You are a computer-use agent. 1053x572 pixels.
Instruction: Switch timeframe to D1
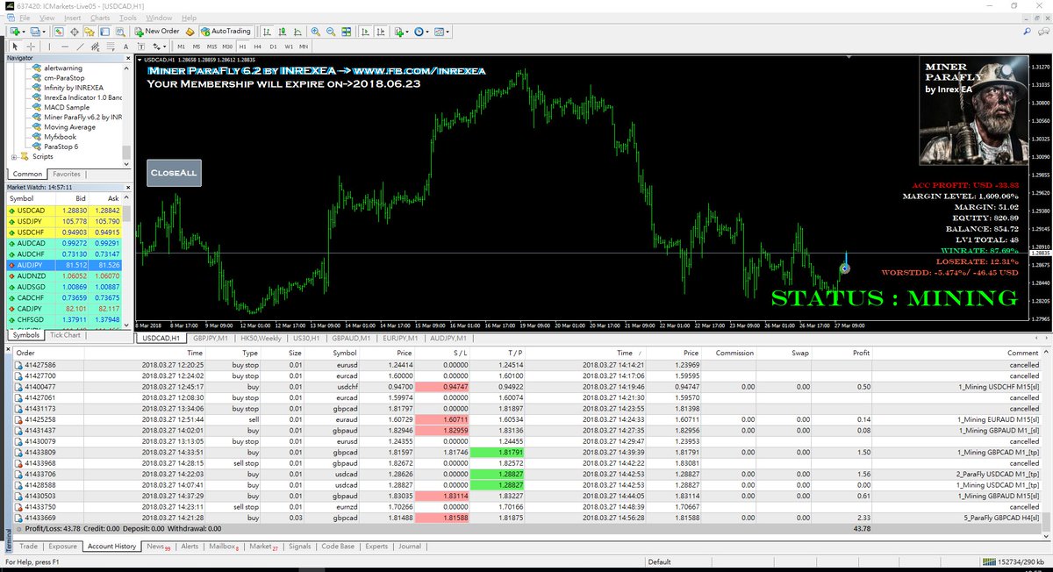[x=273, y=46]
